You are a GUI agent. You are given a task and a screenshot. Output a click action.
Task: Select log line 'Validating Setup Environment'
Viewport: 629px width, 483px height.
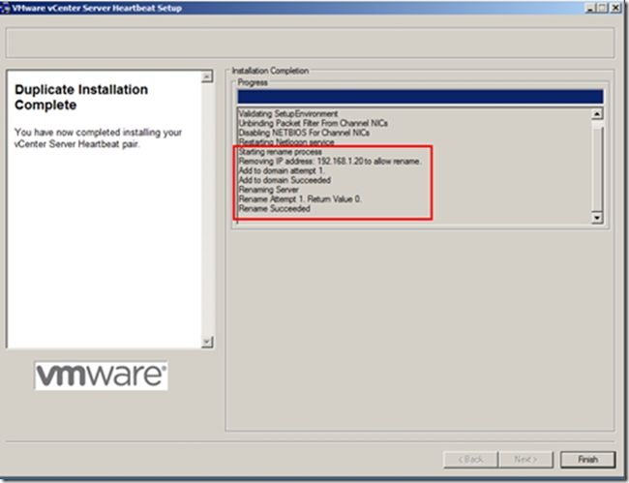coord(288,114)
